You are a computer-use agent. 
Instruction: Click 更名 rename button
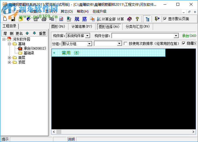pos(19,33)
